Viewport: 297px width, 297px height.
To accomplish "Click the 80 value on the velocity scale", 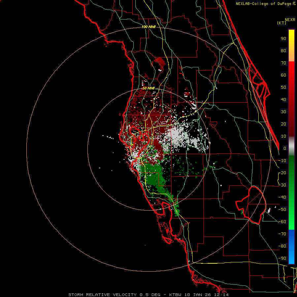I will point(283,51).
